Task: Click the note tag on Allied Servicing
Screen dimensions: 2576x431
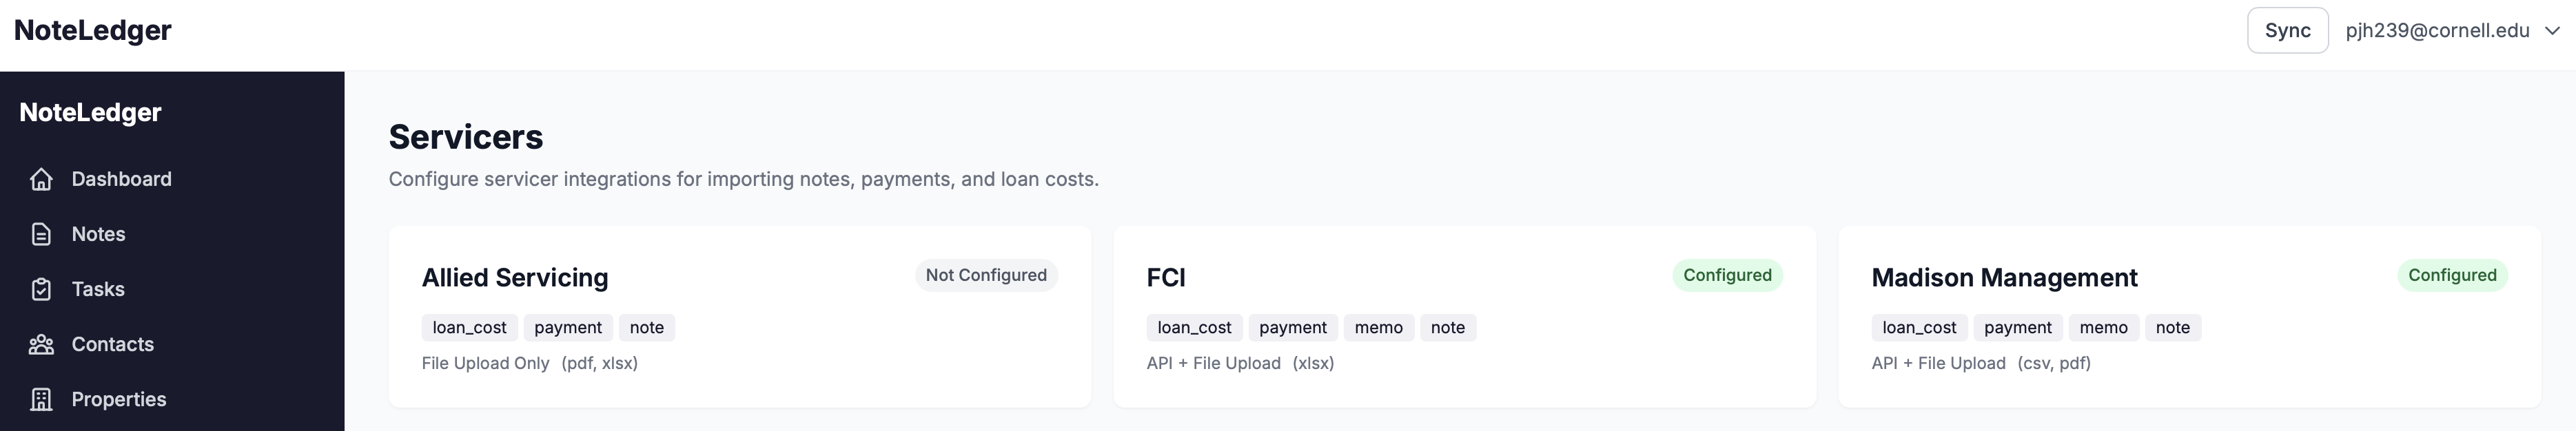Action: click(x=647, y=327)
